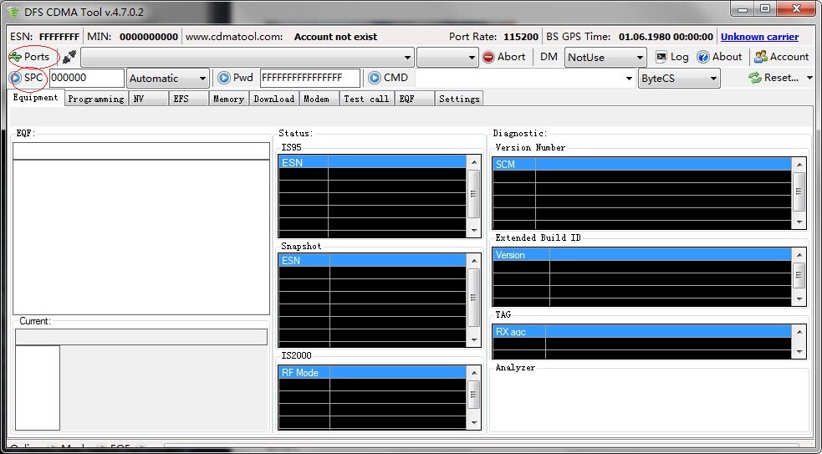The image size is (822, 454).
Task: Click the SPC 000000 input field
Action: click(x=86, y=78)
